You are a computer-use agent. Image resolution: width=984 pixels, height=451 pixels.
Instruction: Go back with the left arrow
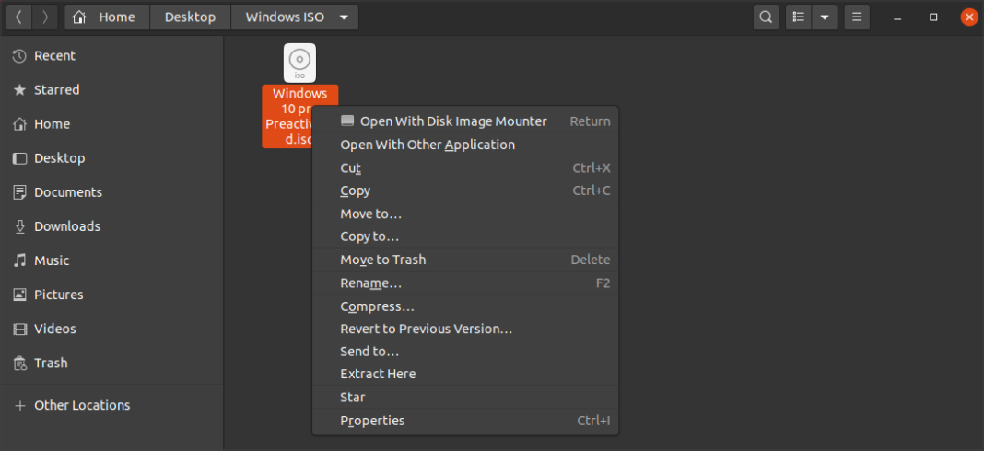click(x=18, y=17)
